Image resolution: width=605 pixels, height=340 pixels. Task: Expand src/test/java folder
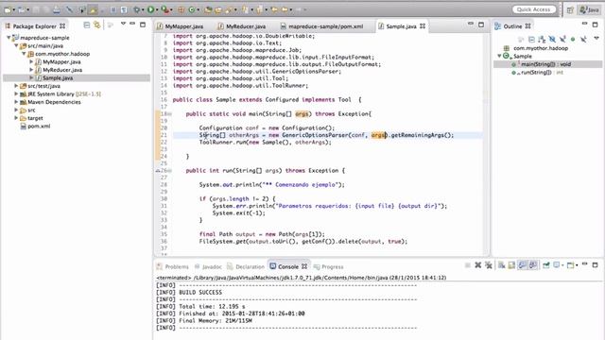[16, 86]
